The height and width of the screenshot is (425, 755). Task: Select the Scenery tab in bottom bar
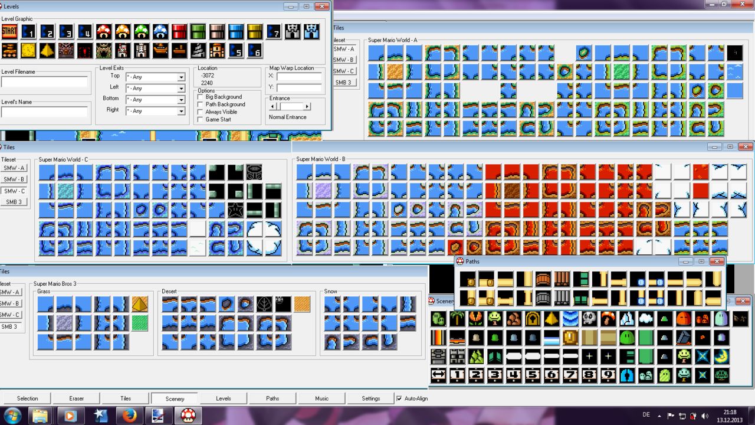175,398
